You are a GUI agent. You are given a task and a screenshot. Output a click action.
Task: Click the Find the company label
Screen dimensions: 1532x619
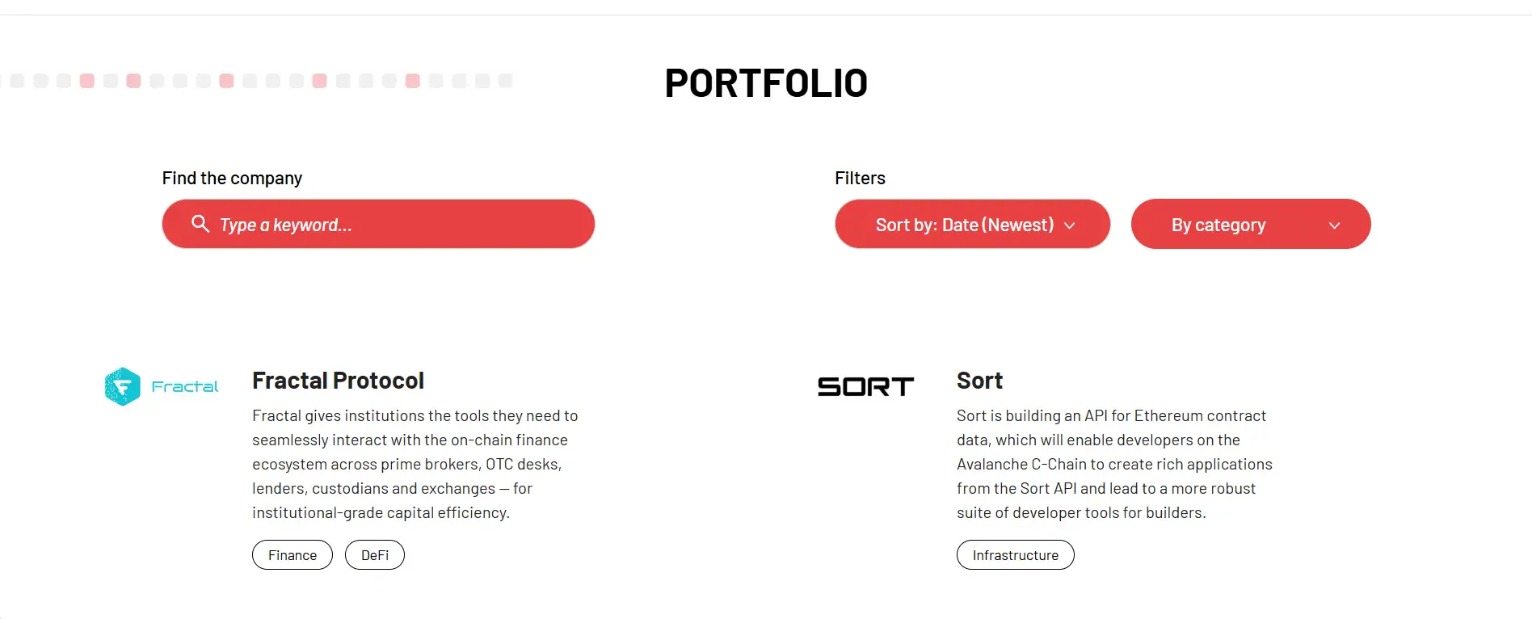coord(232,178)
